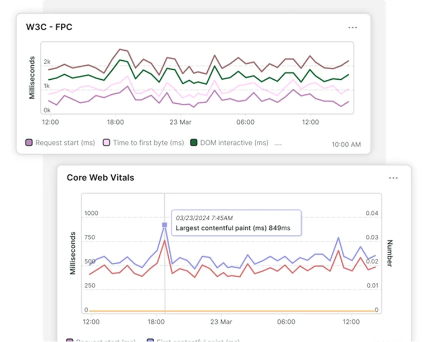Toggle Time to first byte legend swatch
Image resolution: width=429 pixels, height=342 pixels.
point(107,143)
